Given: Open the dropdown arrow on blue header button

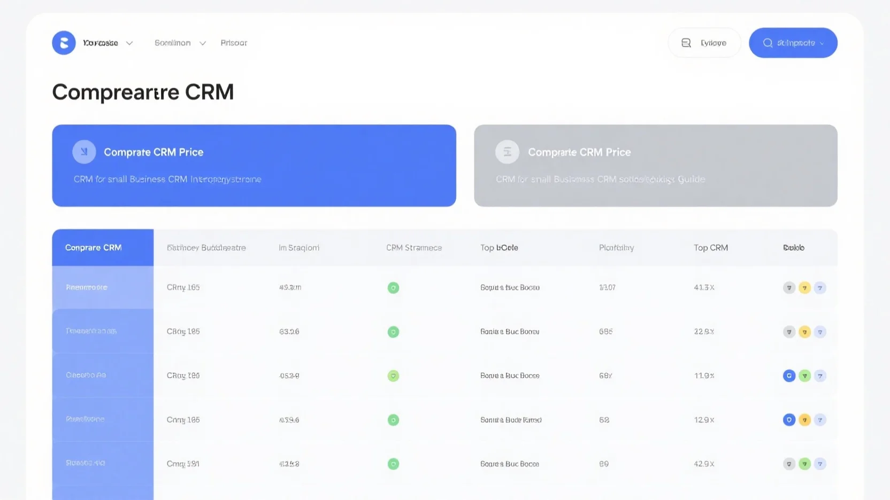Looking at the screenshot, I should (822, 43).
